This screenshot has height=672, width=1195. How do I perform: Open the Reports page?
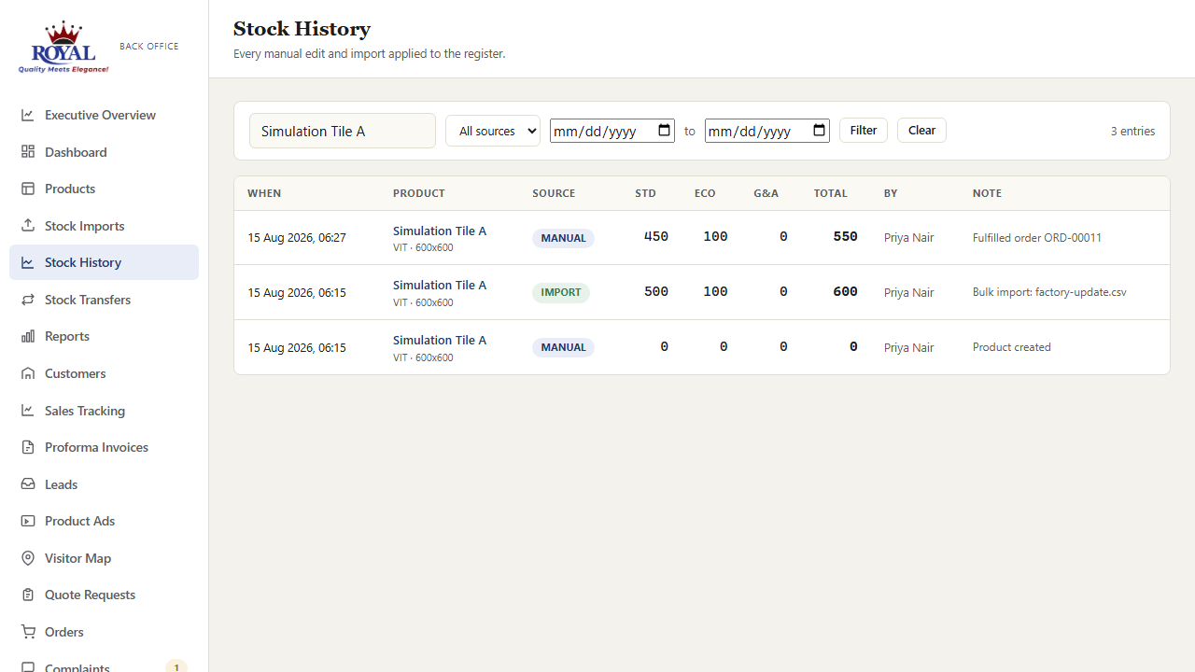(x=104, y=336)
